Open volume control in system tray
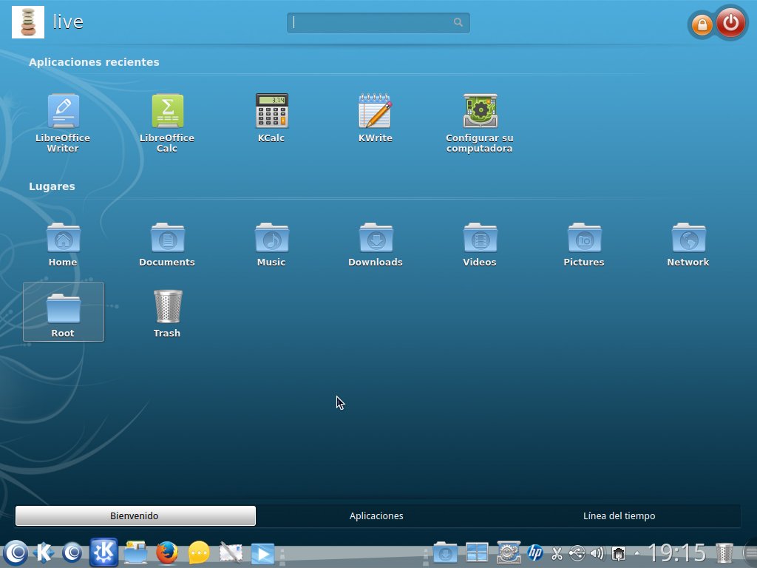The height and width of the screenshot is (568, 757). click(597, 552)
